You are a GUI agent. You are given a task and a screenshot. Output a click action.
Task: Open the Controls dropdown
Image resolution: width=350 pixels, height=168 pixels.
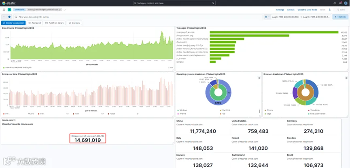click(74, 23)
